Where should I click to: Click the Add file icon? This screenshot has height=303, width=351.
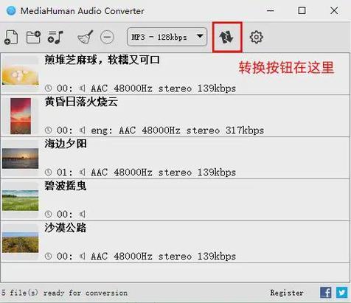(11, 38)
